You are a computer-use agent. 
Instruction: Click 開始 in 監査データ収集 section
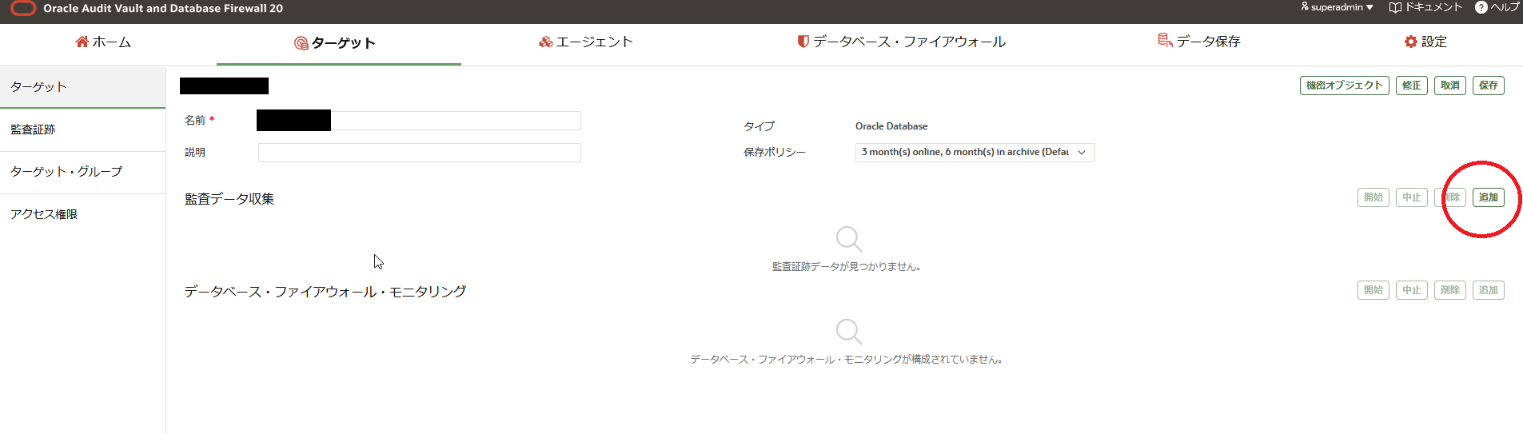pos(1373,197)
